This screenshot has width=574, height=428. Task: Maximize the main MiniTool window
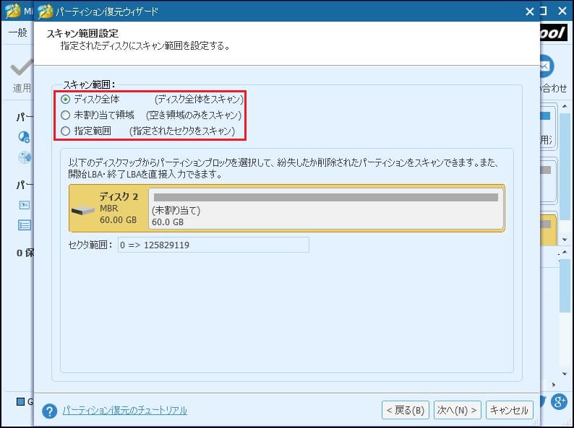pyautogui.click(x=544, y=11)
